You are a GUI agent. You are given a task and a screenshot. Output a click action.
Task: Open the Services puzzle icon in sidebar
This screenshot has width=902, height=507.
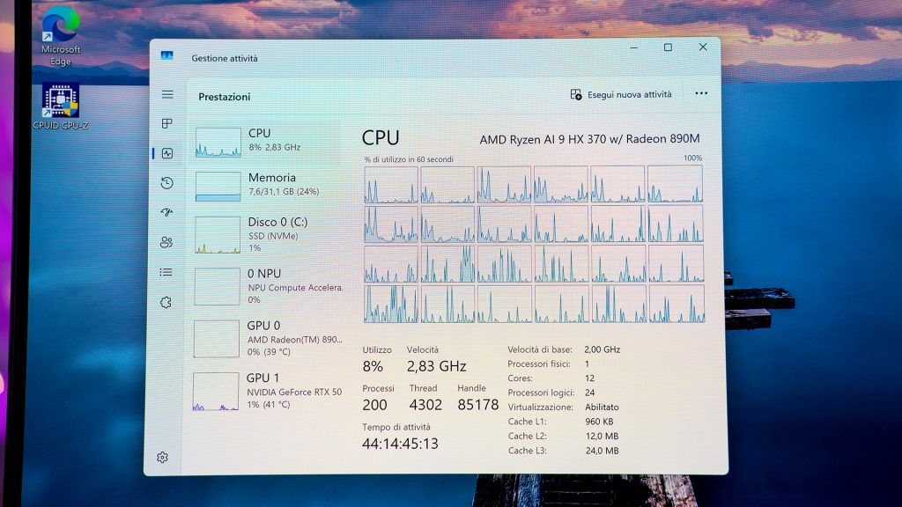click(x=166, y=303)
